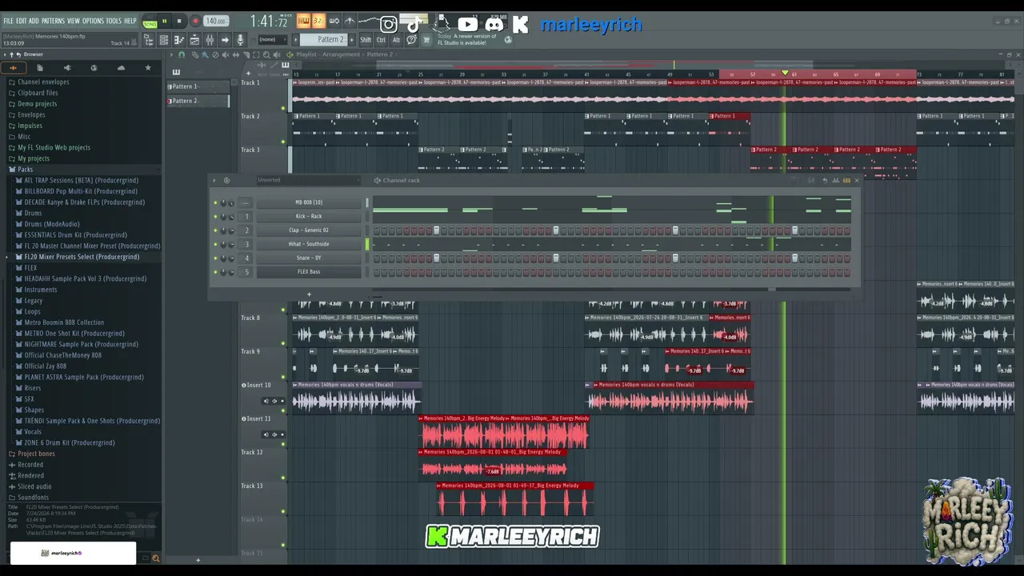The height and width of the screenshot is (576, 1024).
Task: Toggle countdown before recording
Action: coord(318,22)
